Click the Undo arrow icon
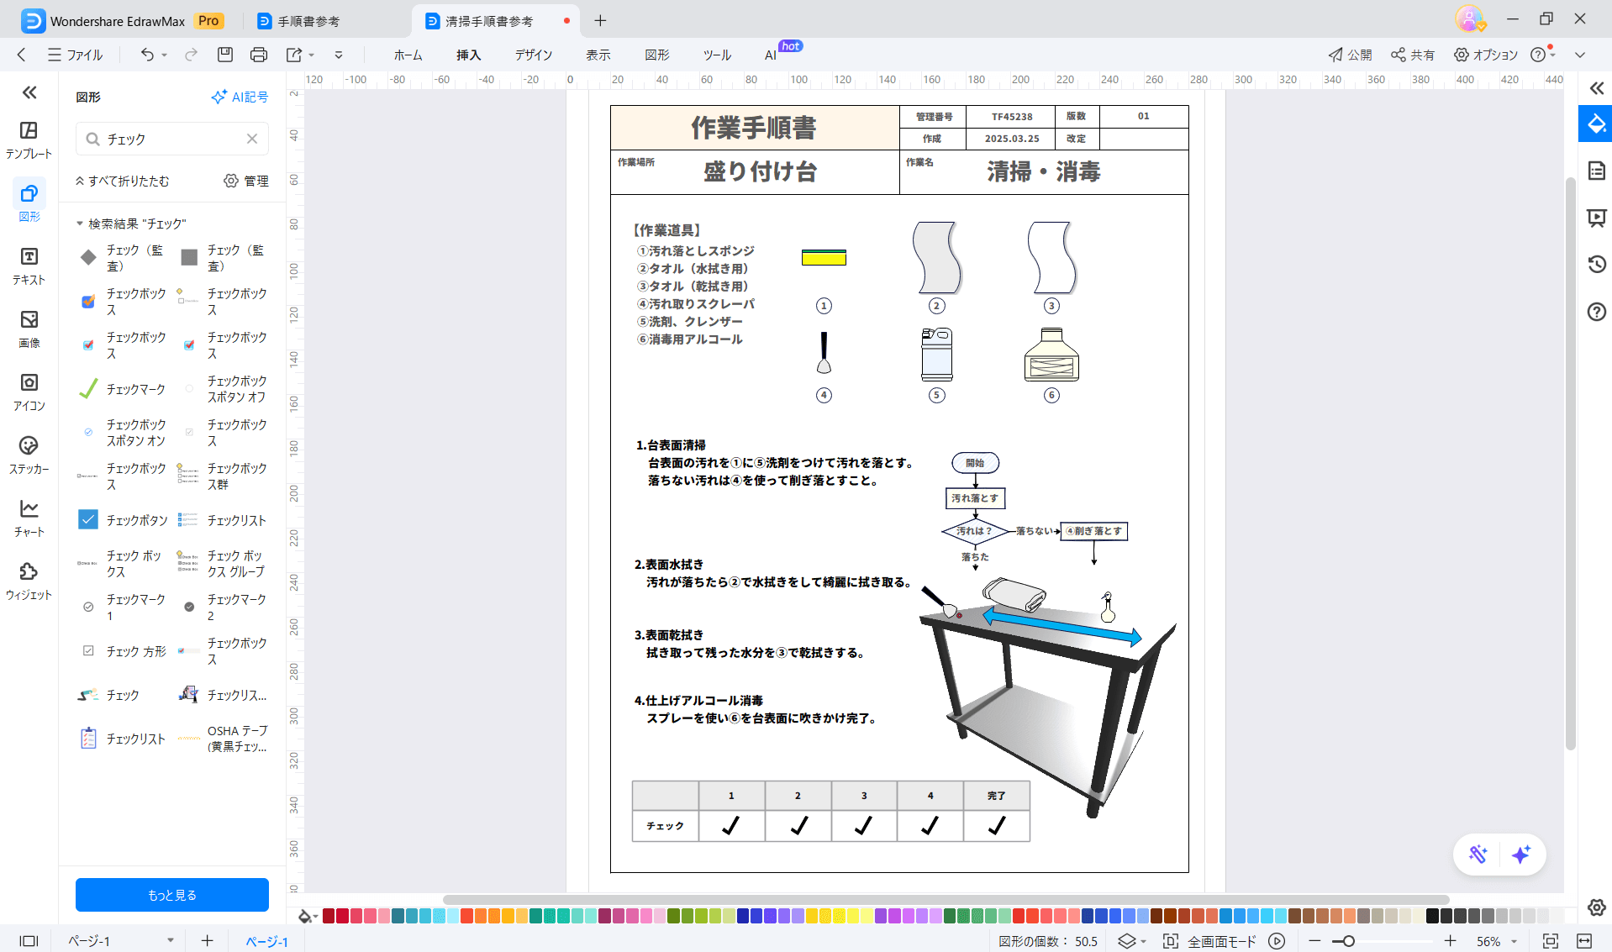 tap(147, 55)
